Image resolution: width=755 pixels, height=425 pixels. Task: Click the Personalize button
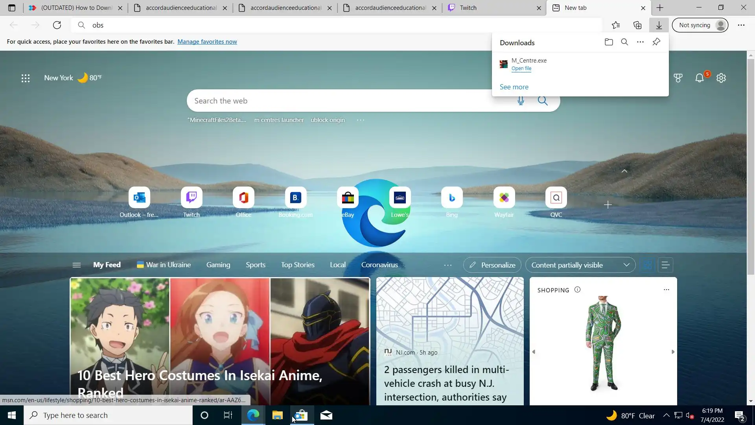492,265
